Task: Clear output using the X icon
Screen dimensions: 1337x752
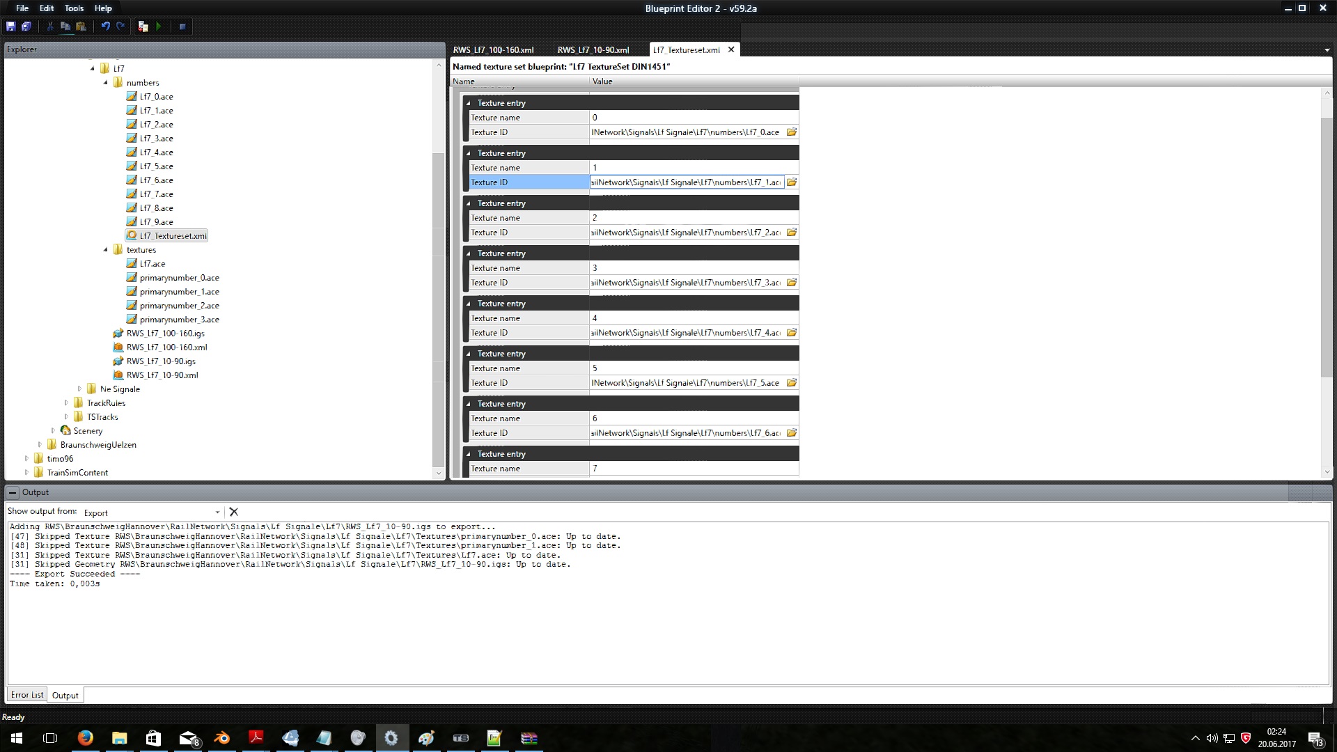Action: 234,512
